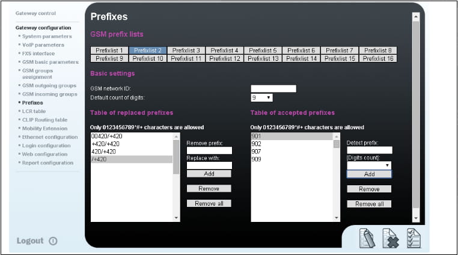Screen dimensions: 458x255
Task: Open Prefixlist 16 tab
Action: (378, 58)
